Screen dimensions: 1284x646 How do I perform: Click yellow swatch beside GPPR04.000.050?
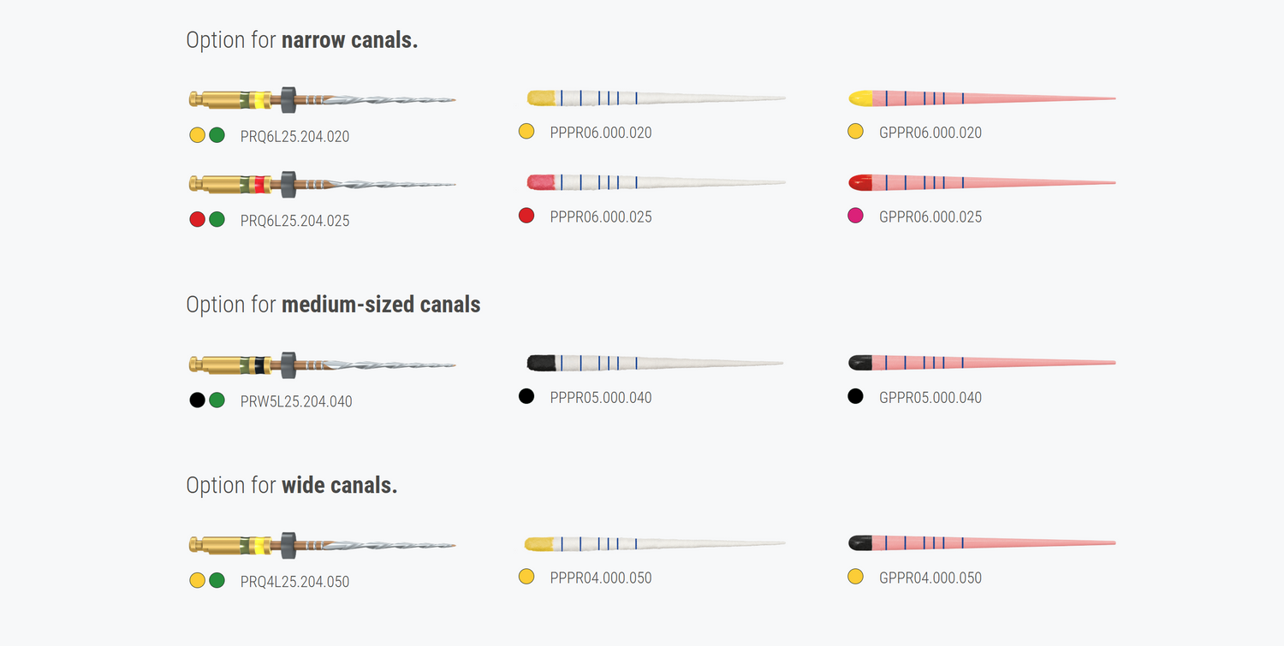tap(855, 577)
